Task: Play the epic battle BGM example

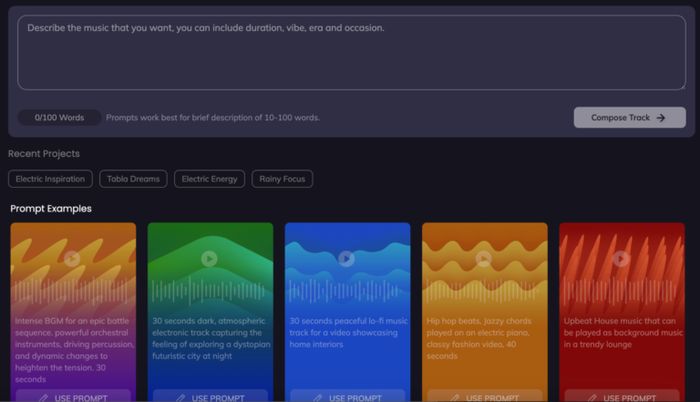Action: tap(72, 259)
